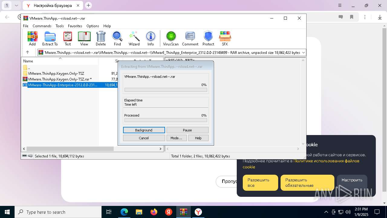Click the Find toolbar icon

tap(117, 38)
